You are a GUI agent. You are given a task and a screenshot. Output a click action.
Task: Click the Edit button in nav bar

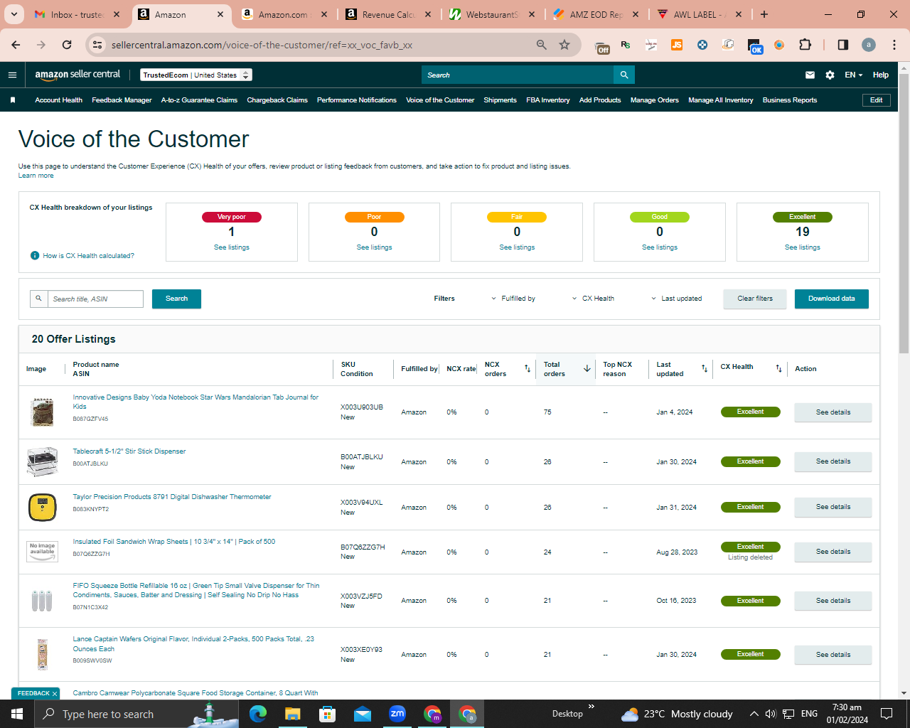tap(877, 100)
